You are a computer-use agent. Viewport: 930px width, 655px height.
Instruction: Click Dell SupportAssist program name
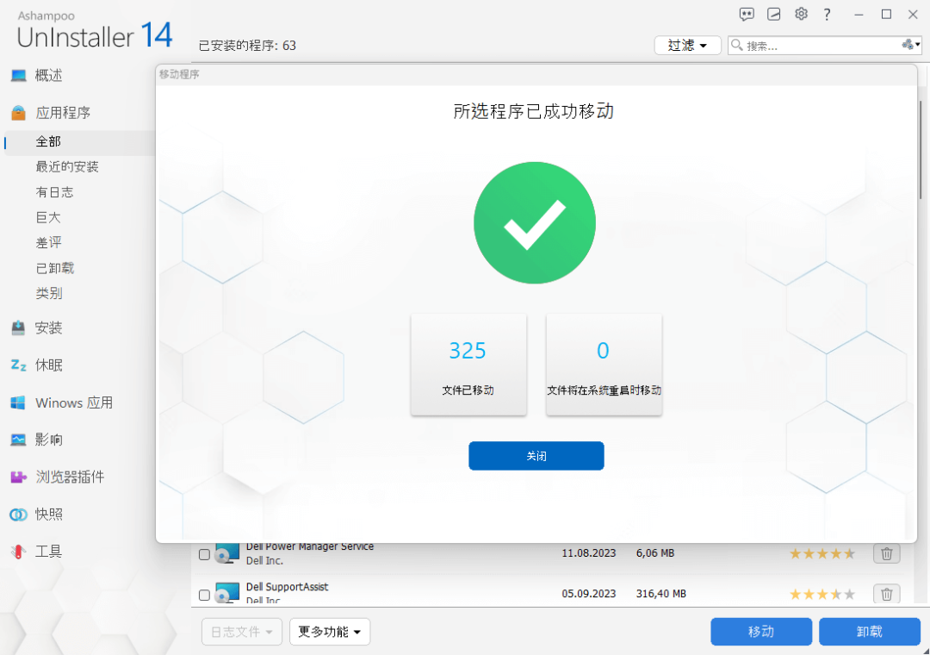[287, 587]
